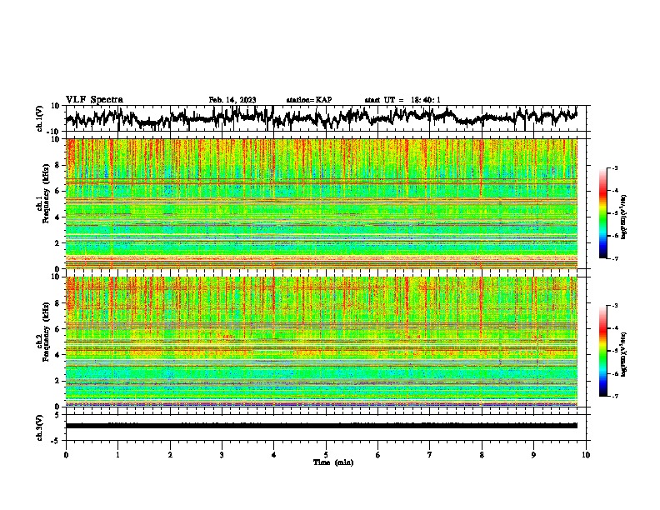Click the log(PSD) label beside the ch.1 color bar
The width and height of the screenshot is (660, 510).
(623, 217)
